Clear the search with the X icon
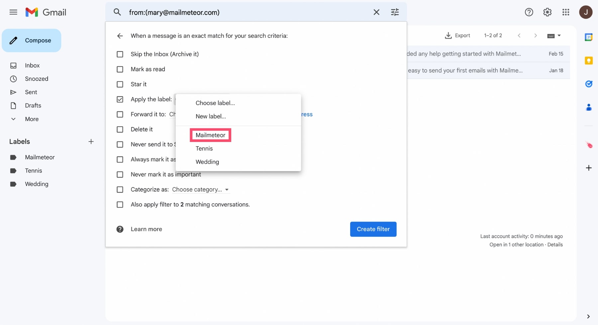Screen dimensions: 598x325 coord(376,12)
